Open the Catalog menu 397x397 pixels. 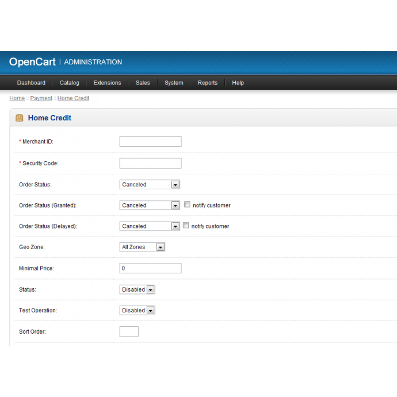coord(70,83)
